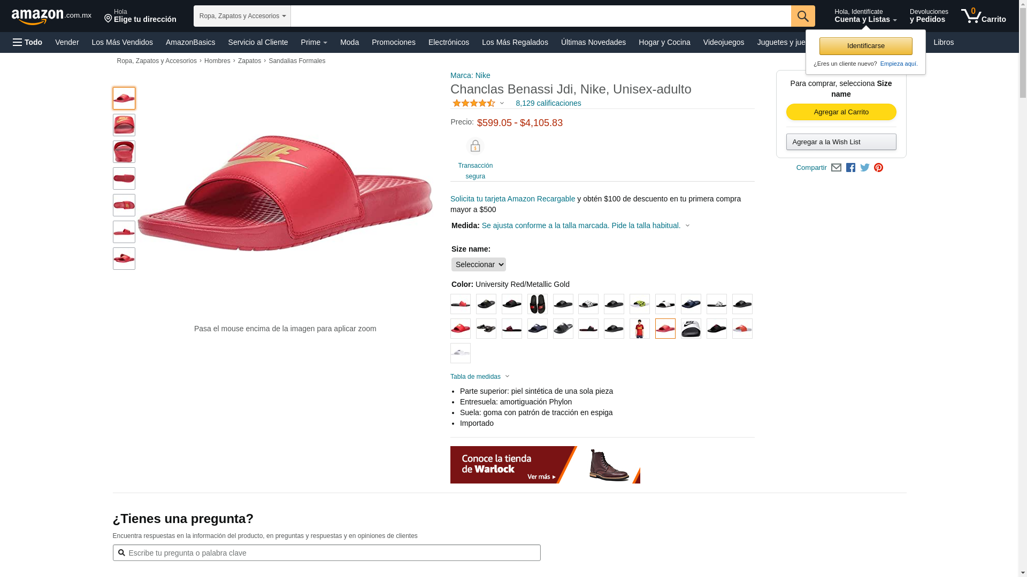Screen dimensions: 1027x577
Task: Open the shopping cart icon
Action: [x=983, y=16]
